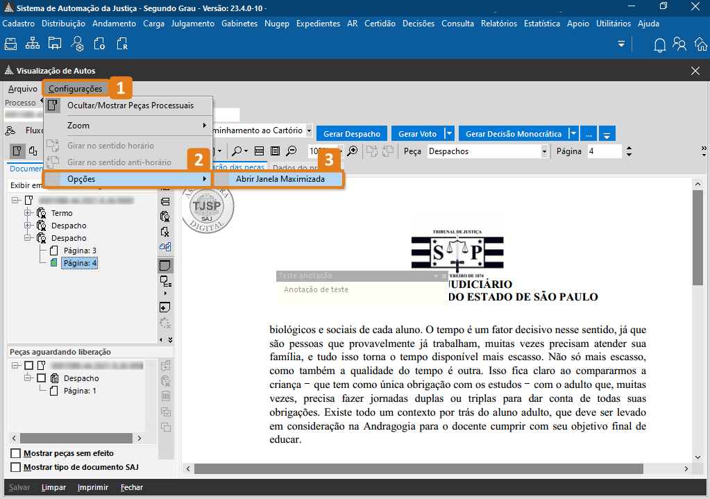The height and width of the screenshot is (499, 710).
Task: Click the Limpar button
Action: coord(53,487)
